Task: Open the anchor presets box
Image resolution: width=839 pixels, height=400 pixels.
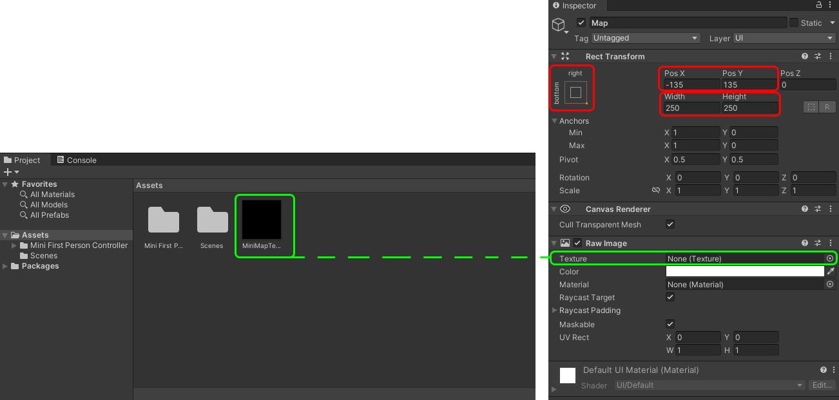Action: pos(575,92)
